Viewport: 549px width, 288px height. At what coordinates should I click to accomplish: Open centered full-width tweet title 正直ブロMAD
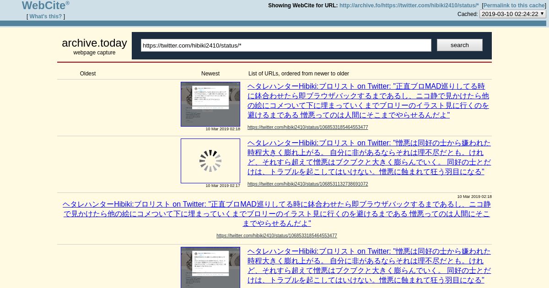pyautogui.click(x=277, y=214)
